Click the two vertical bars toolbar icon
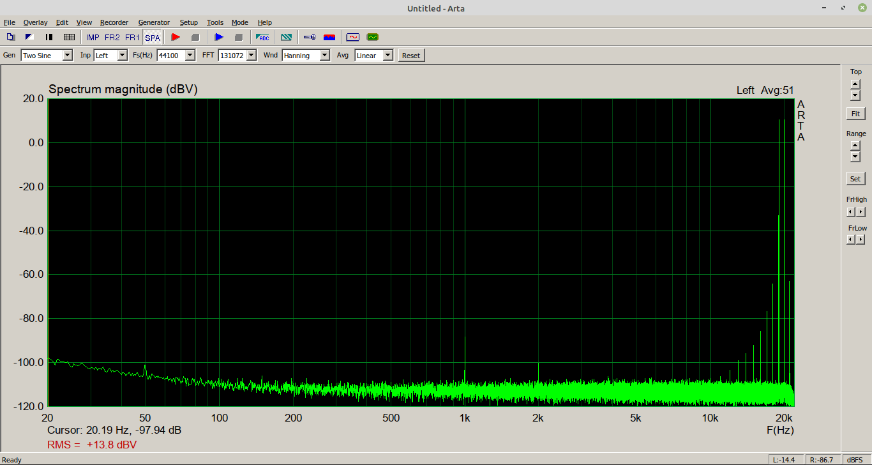Image resolution: width=872 pixels, height=465 pixels. pos(49,37)
